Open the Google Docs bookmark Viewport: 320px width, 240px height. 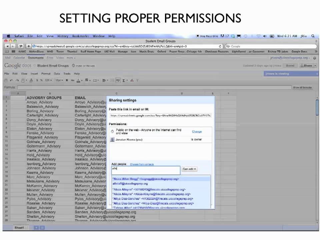[299, 51]
